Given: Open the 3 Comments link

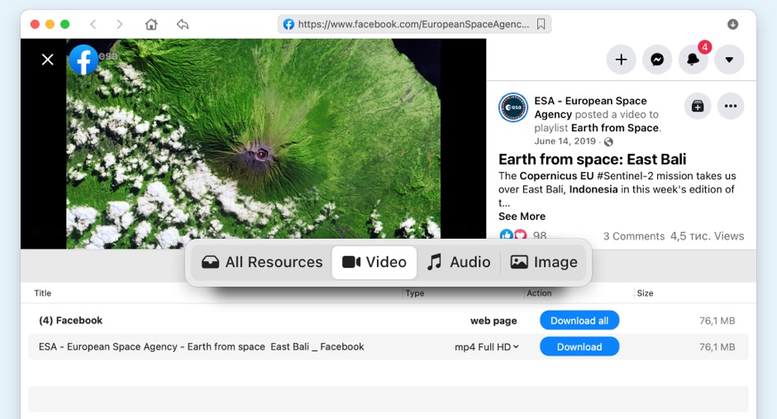Looking at the screenshot, I should coord(634,236).
